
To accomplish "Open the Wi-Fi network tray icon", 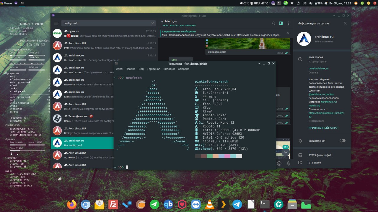I will point(292,3).
